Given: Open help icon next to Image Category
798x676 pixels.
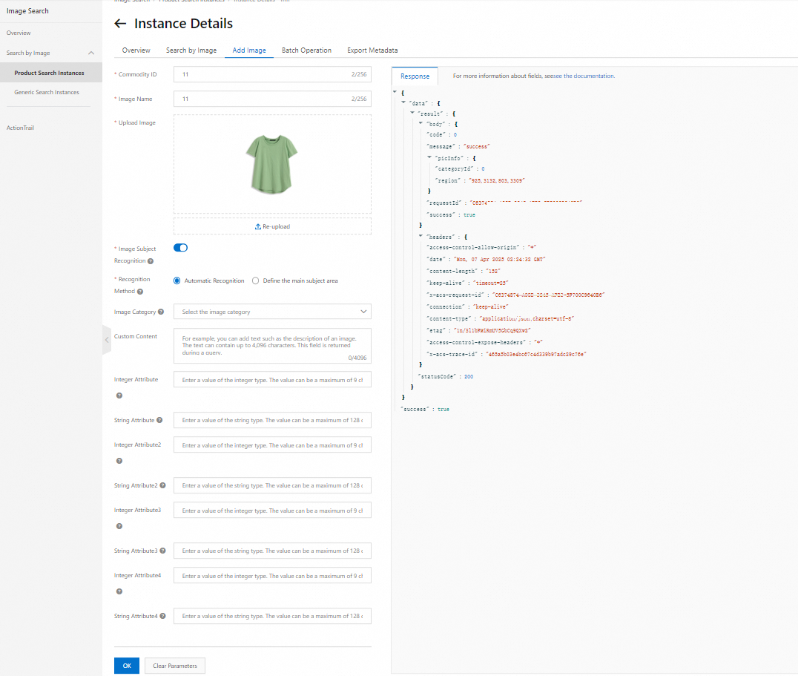Looking at the screenshot, I should click(161, 312).
